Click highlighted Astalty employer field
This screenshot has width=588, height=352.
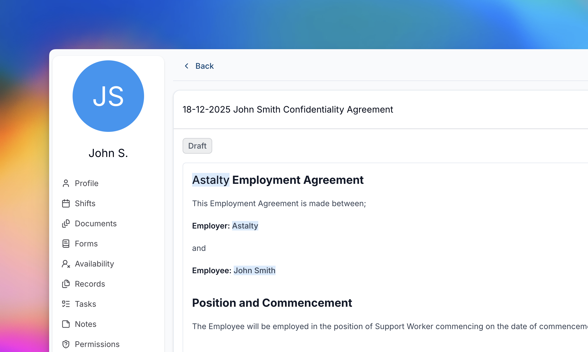click(x=245, y=226)
